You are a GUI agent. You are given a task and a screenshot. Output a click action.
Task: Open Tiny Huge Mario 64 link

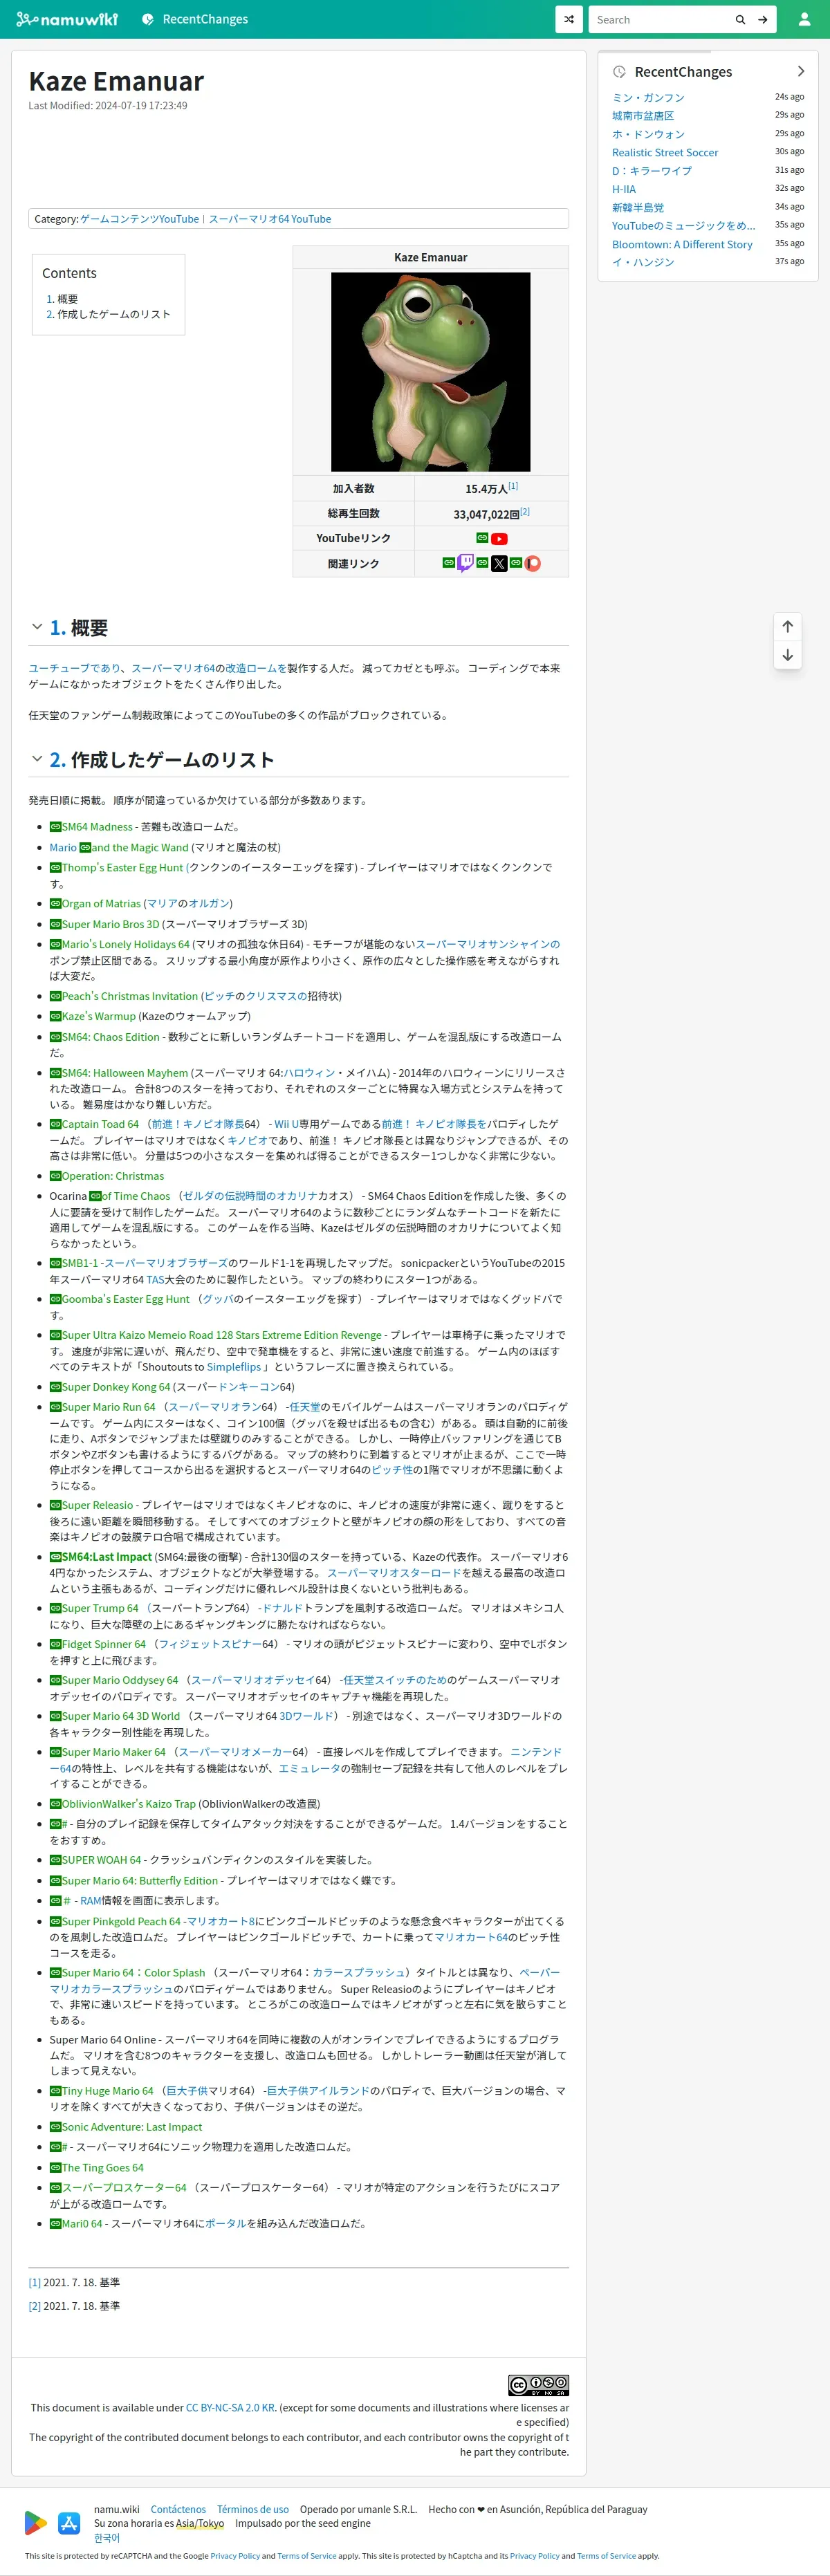click(x=102, y=2091)
